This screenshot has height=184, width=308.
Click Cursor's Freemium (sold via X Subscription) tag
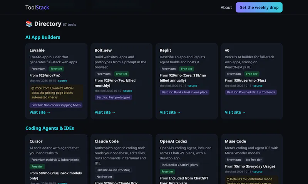(55, 160)
